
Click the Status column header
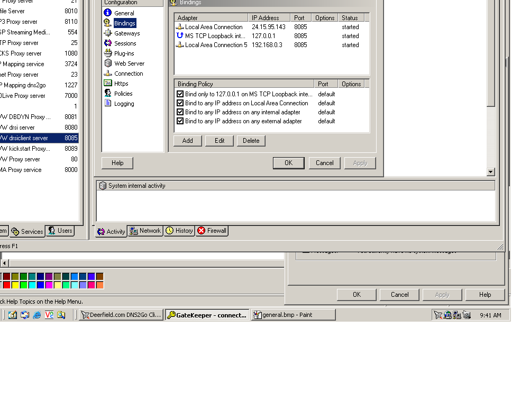(x=351, y=18)
